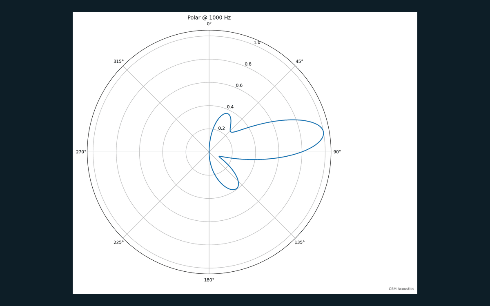Click the CSM Acoustics watermark text
The width and height of the screenshot is (490, 306).
(x=401, y=289)
